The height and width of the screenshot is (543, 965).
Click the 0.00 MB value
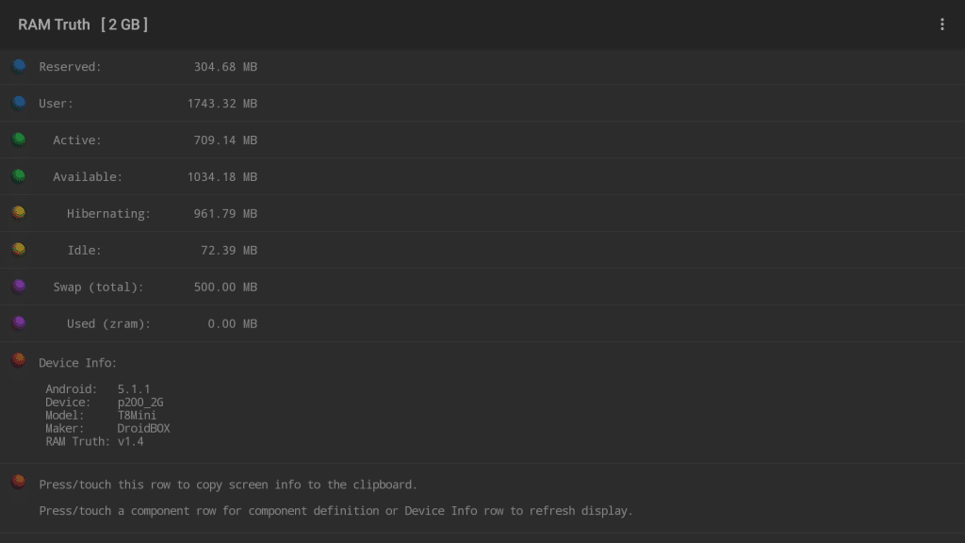click(232, 324)
